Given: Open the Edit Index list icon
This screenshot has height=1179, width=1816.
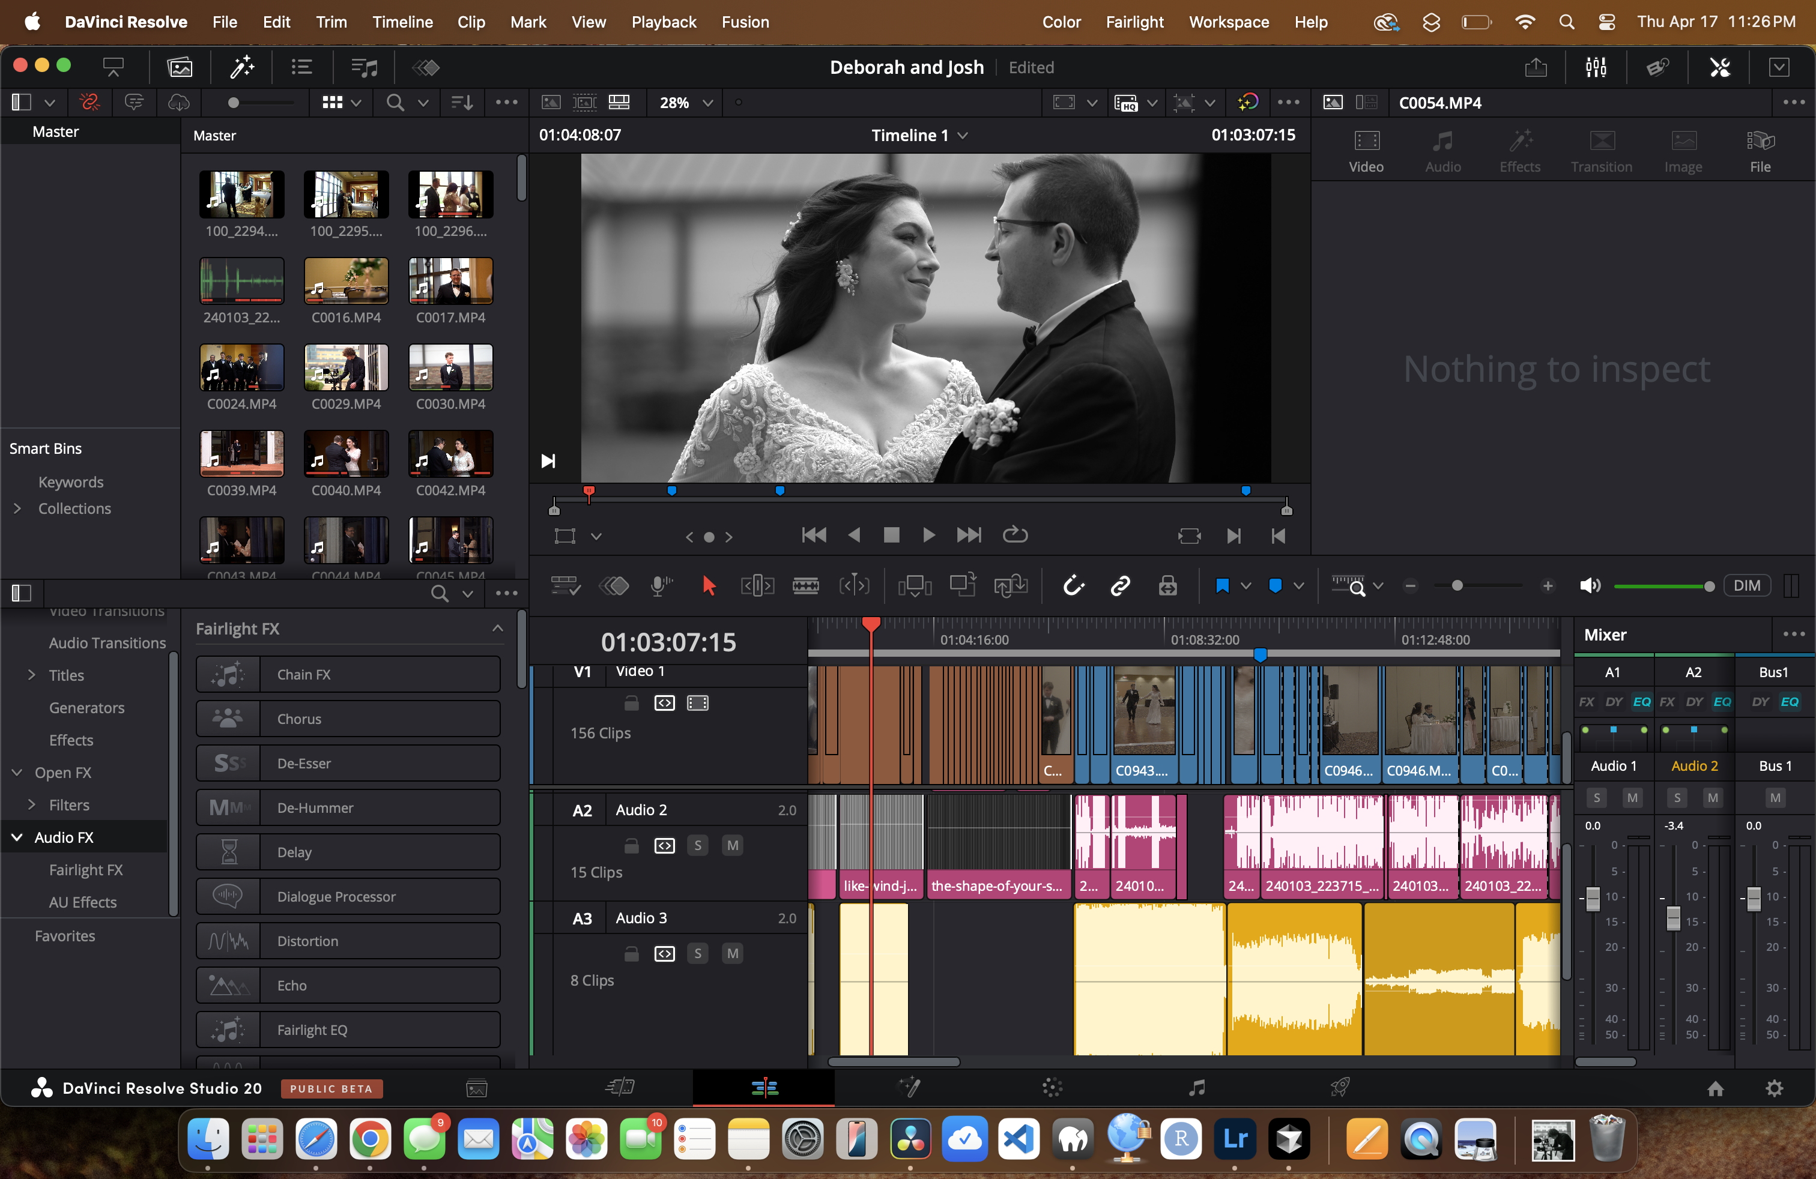Looking at the screenshot, I should coord(302,68).
